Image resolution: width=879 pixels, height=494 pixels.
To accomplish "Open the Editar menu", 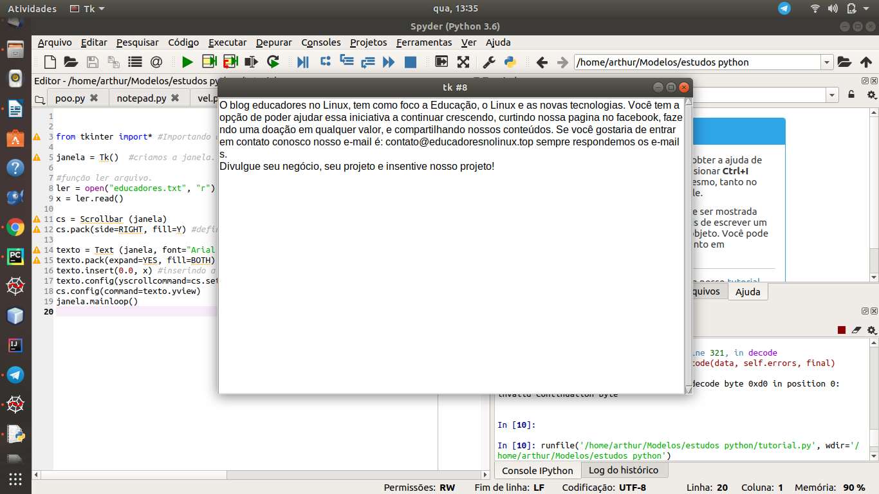I will [x=94, y=42].
